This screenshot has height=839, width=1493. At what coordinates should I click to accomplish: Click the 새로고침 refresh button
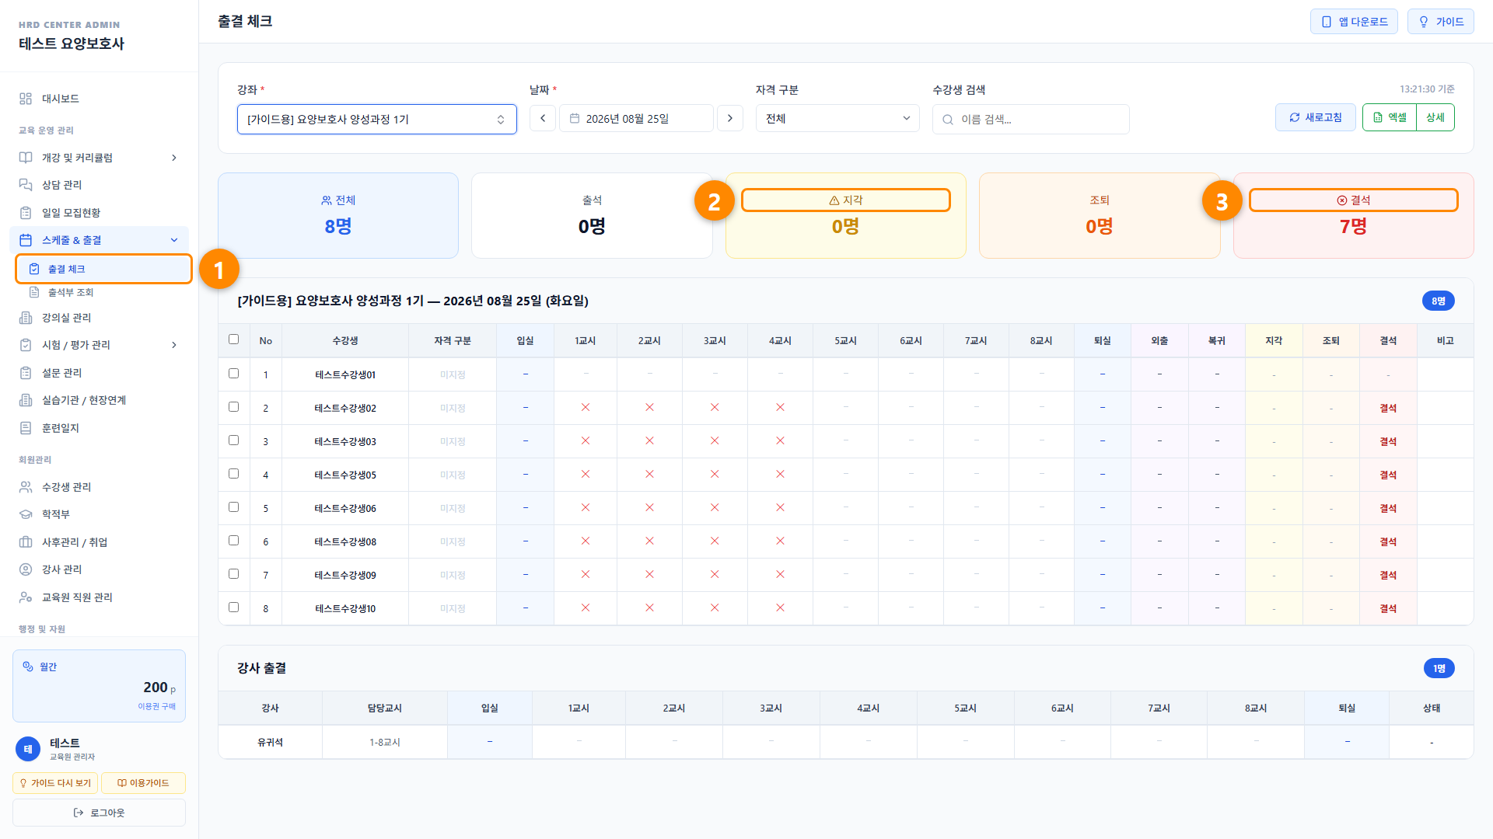(1316, 117)
